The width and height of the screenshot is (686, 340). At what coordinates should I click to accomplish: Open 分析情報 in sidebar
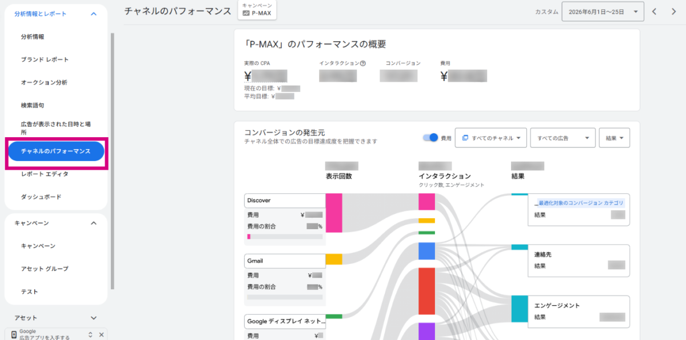[33, 37]
